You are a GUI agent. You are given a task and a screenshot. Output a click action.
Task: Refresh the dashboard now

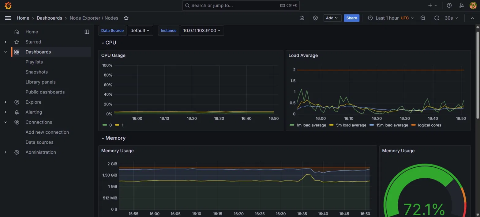[437, 18]
